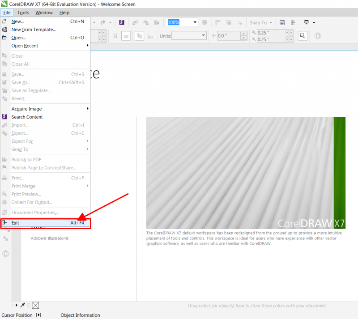
Task: Click the Search Content toolbar icon
Action: pyautogui.click(x=122, y=22)
